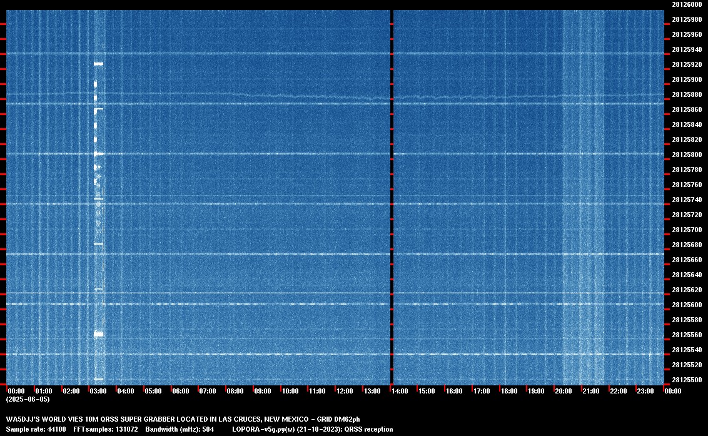Screen dimensions: 708x436
Task: Click the 28125840 frequency label
Action: (x=687, y=124)
